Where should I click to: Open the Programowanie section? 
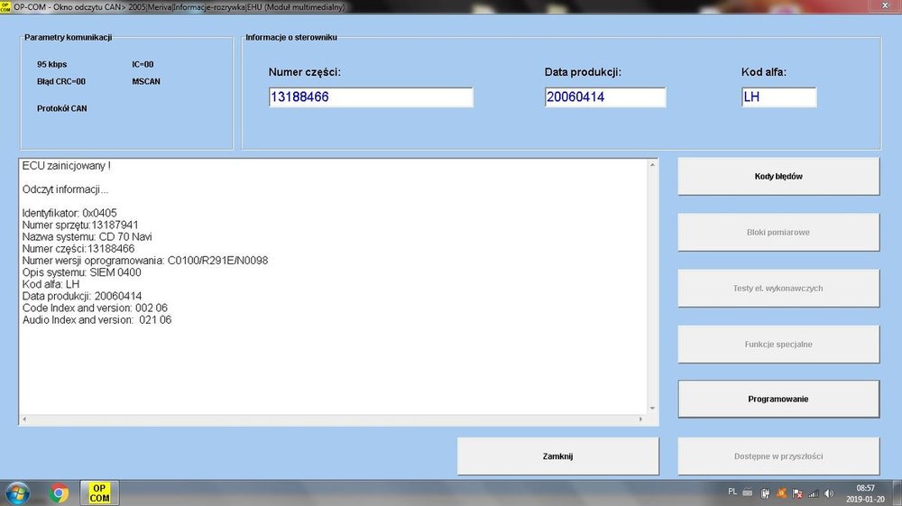pos(778,399)
